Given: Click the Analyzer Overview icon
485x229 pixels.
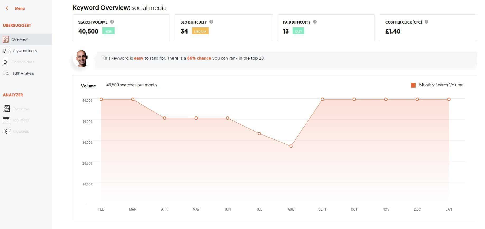Looking at the screenshot, I should coord(6,109).
